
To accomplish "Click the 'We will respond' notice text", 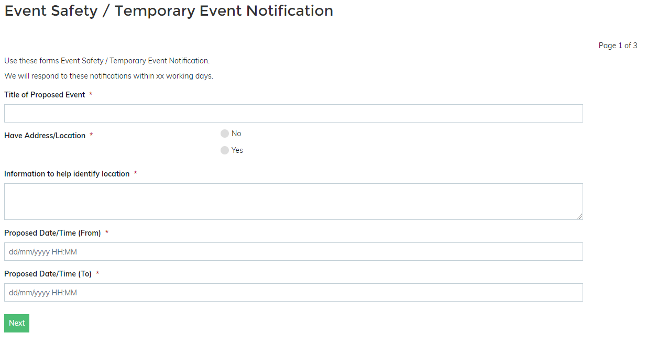I will coord(108,76).
